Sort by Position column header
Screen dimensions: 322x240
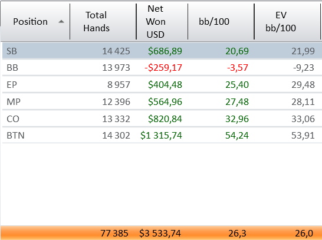click(35, 22)
